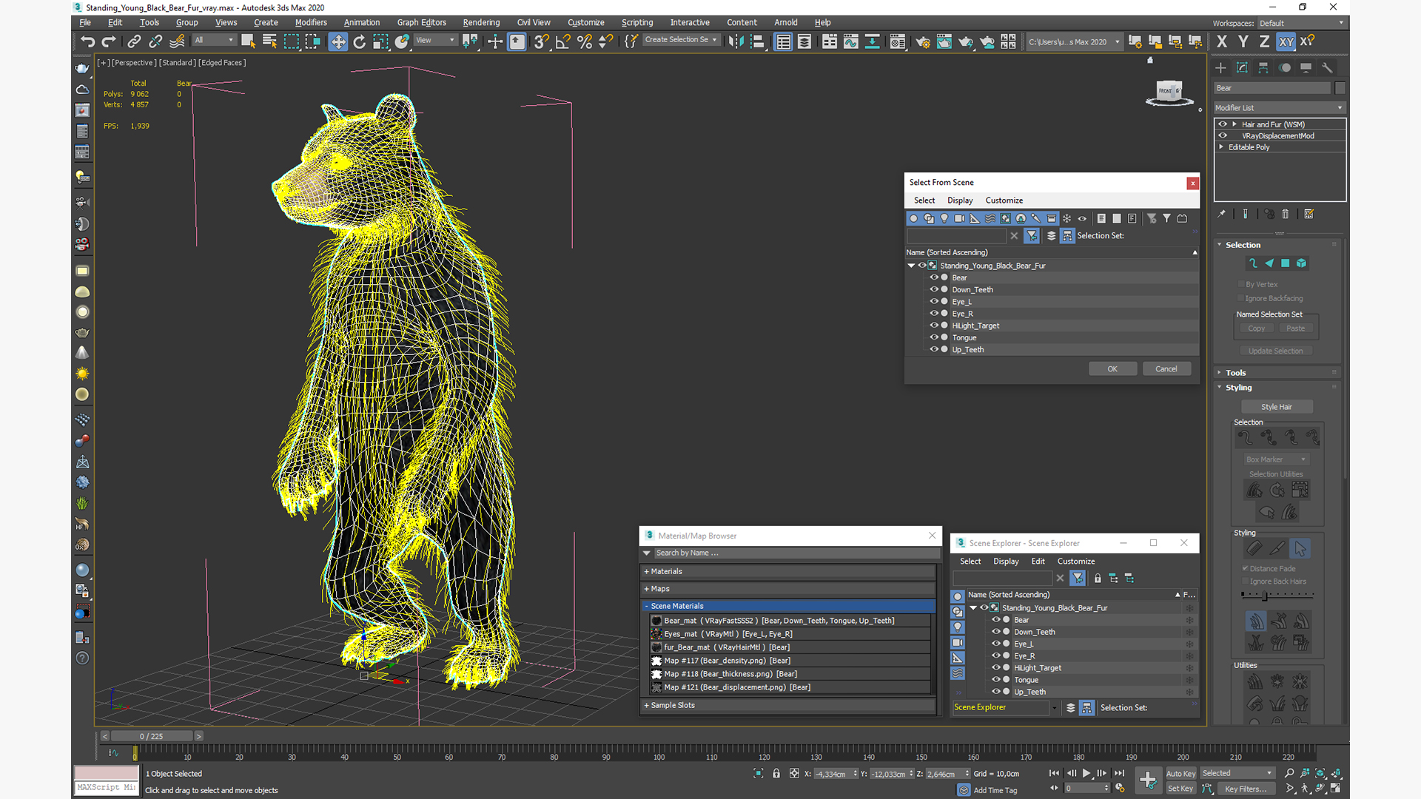This screenshot has height=799, width=1421.
Task: Toggle visibility eye of Hair and Fur modifier
Action: (x=1223, y=124)
